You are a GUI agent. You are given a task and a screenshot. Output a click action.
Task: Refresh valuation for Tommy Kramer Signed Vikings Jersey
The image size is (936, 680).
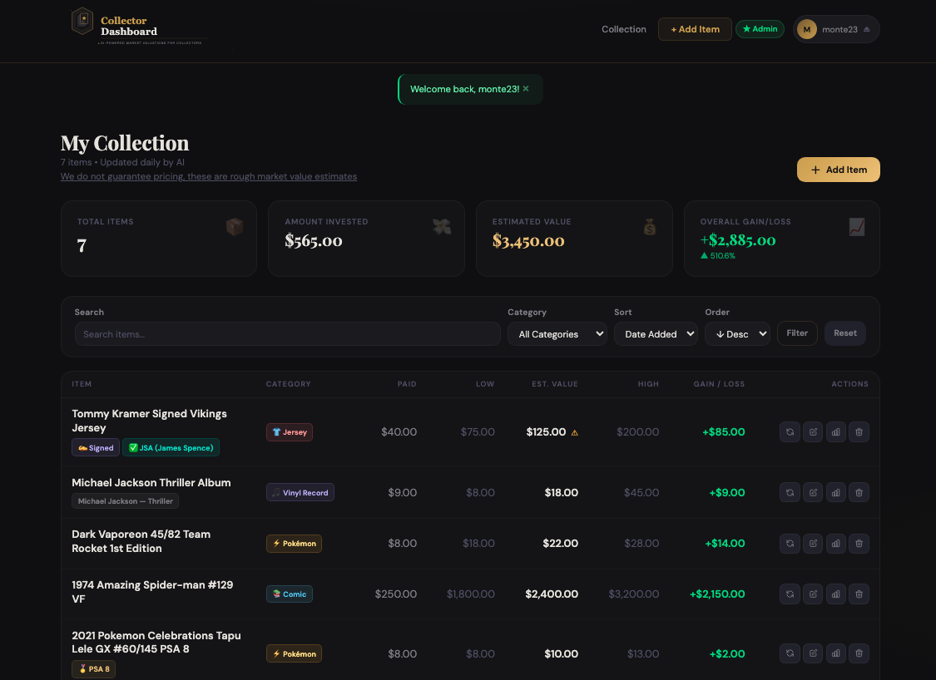[x=790, y=432]
